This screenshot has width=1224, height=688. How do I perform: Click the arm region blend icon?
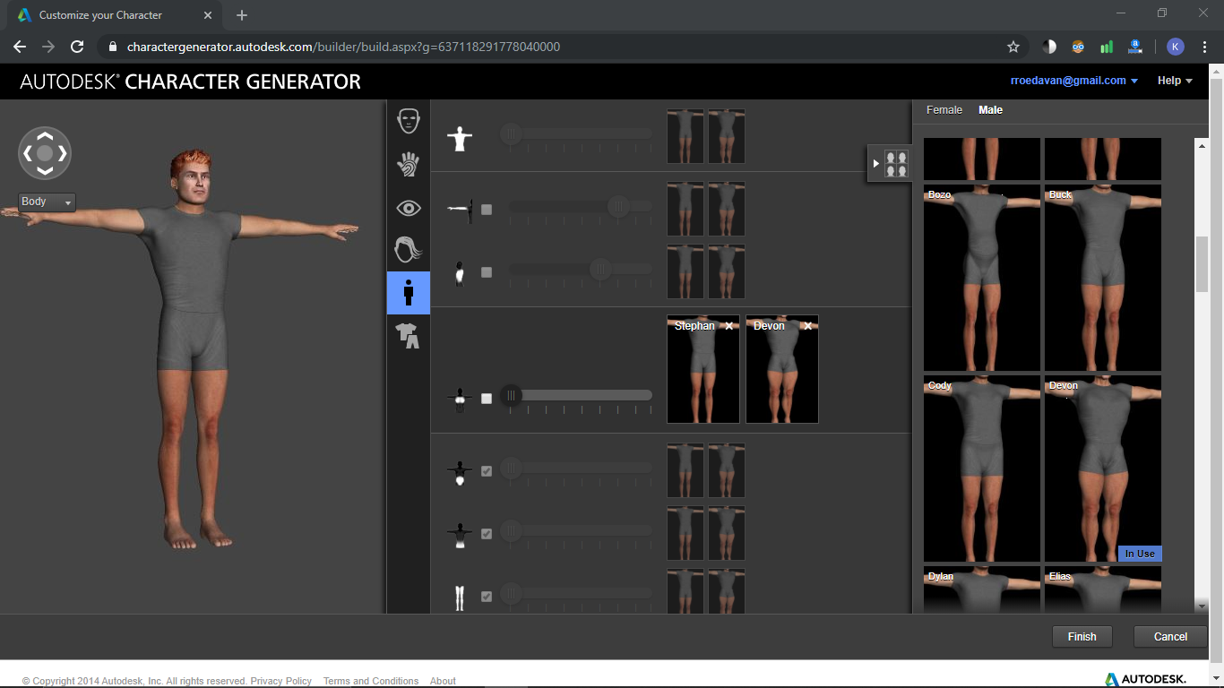click(x=459, y=209)
